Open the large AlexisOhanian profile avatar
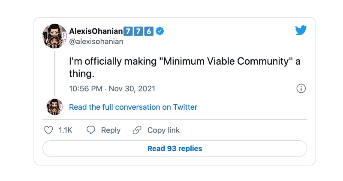Viewport: 343px width, 181px height. (x=54, y=36)
